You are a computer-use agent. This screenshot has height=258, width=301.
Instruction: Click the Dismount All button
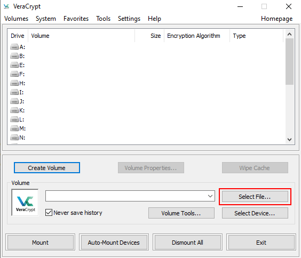(x=187, y=243)
